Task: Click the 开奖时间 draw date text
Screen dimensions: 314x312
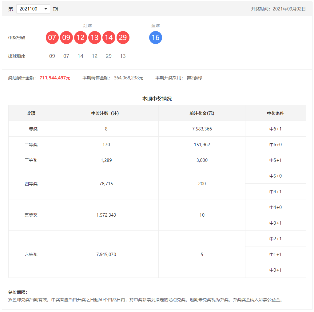Action: 278,9
